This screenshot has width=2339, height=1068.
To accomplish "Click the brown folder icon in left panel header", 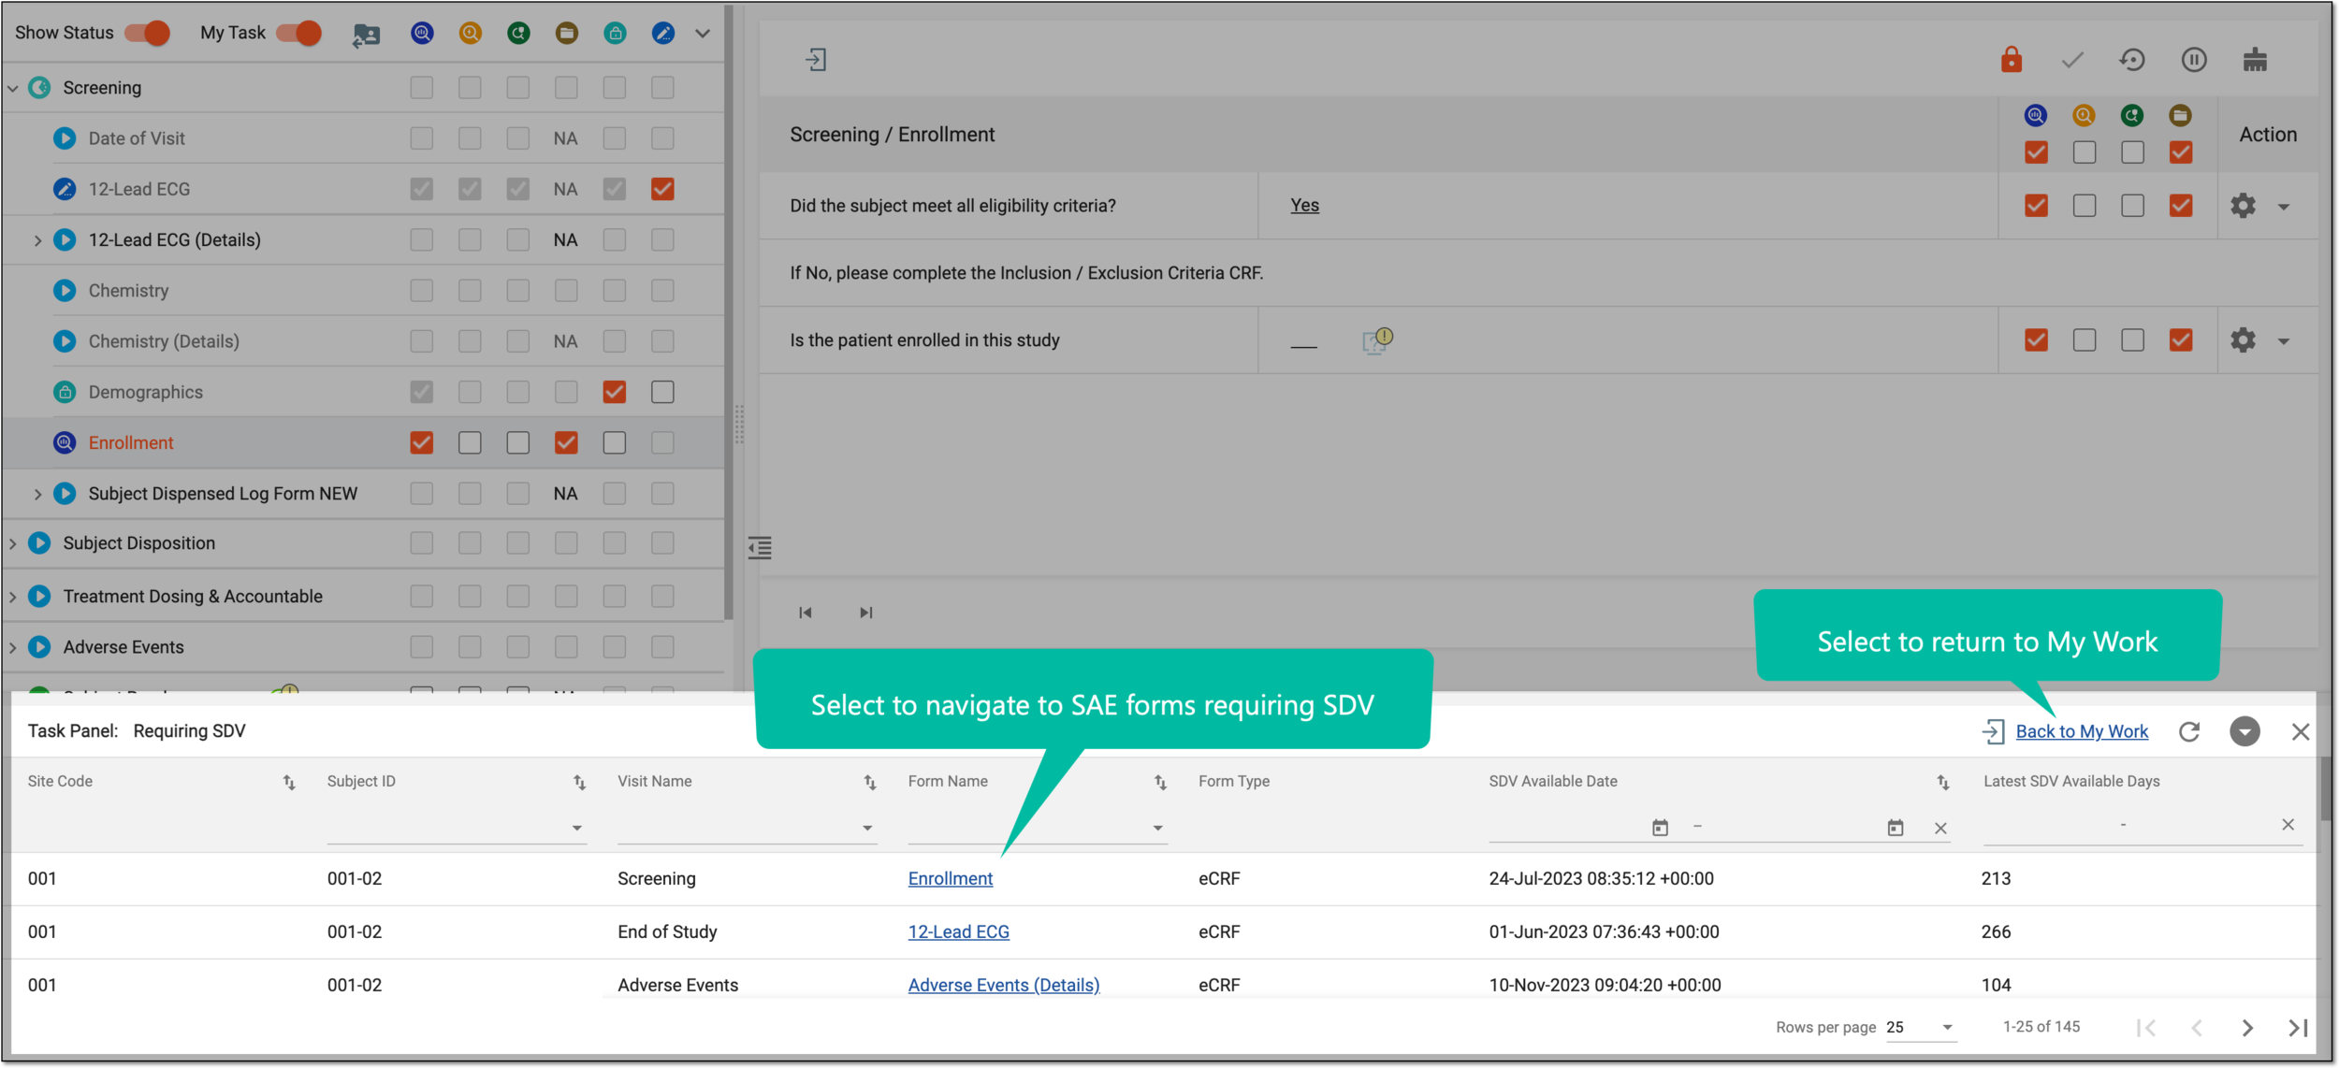I will (x=566, y=34).
